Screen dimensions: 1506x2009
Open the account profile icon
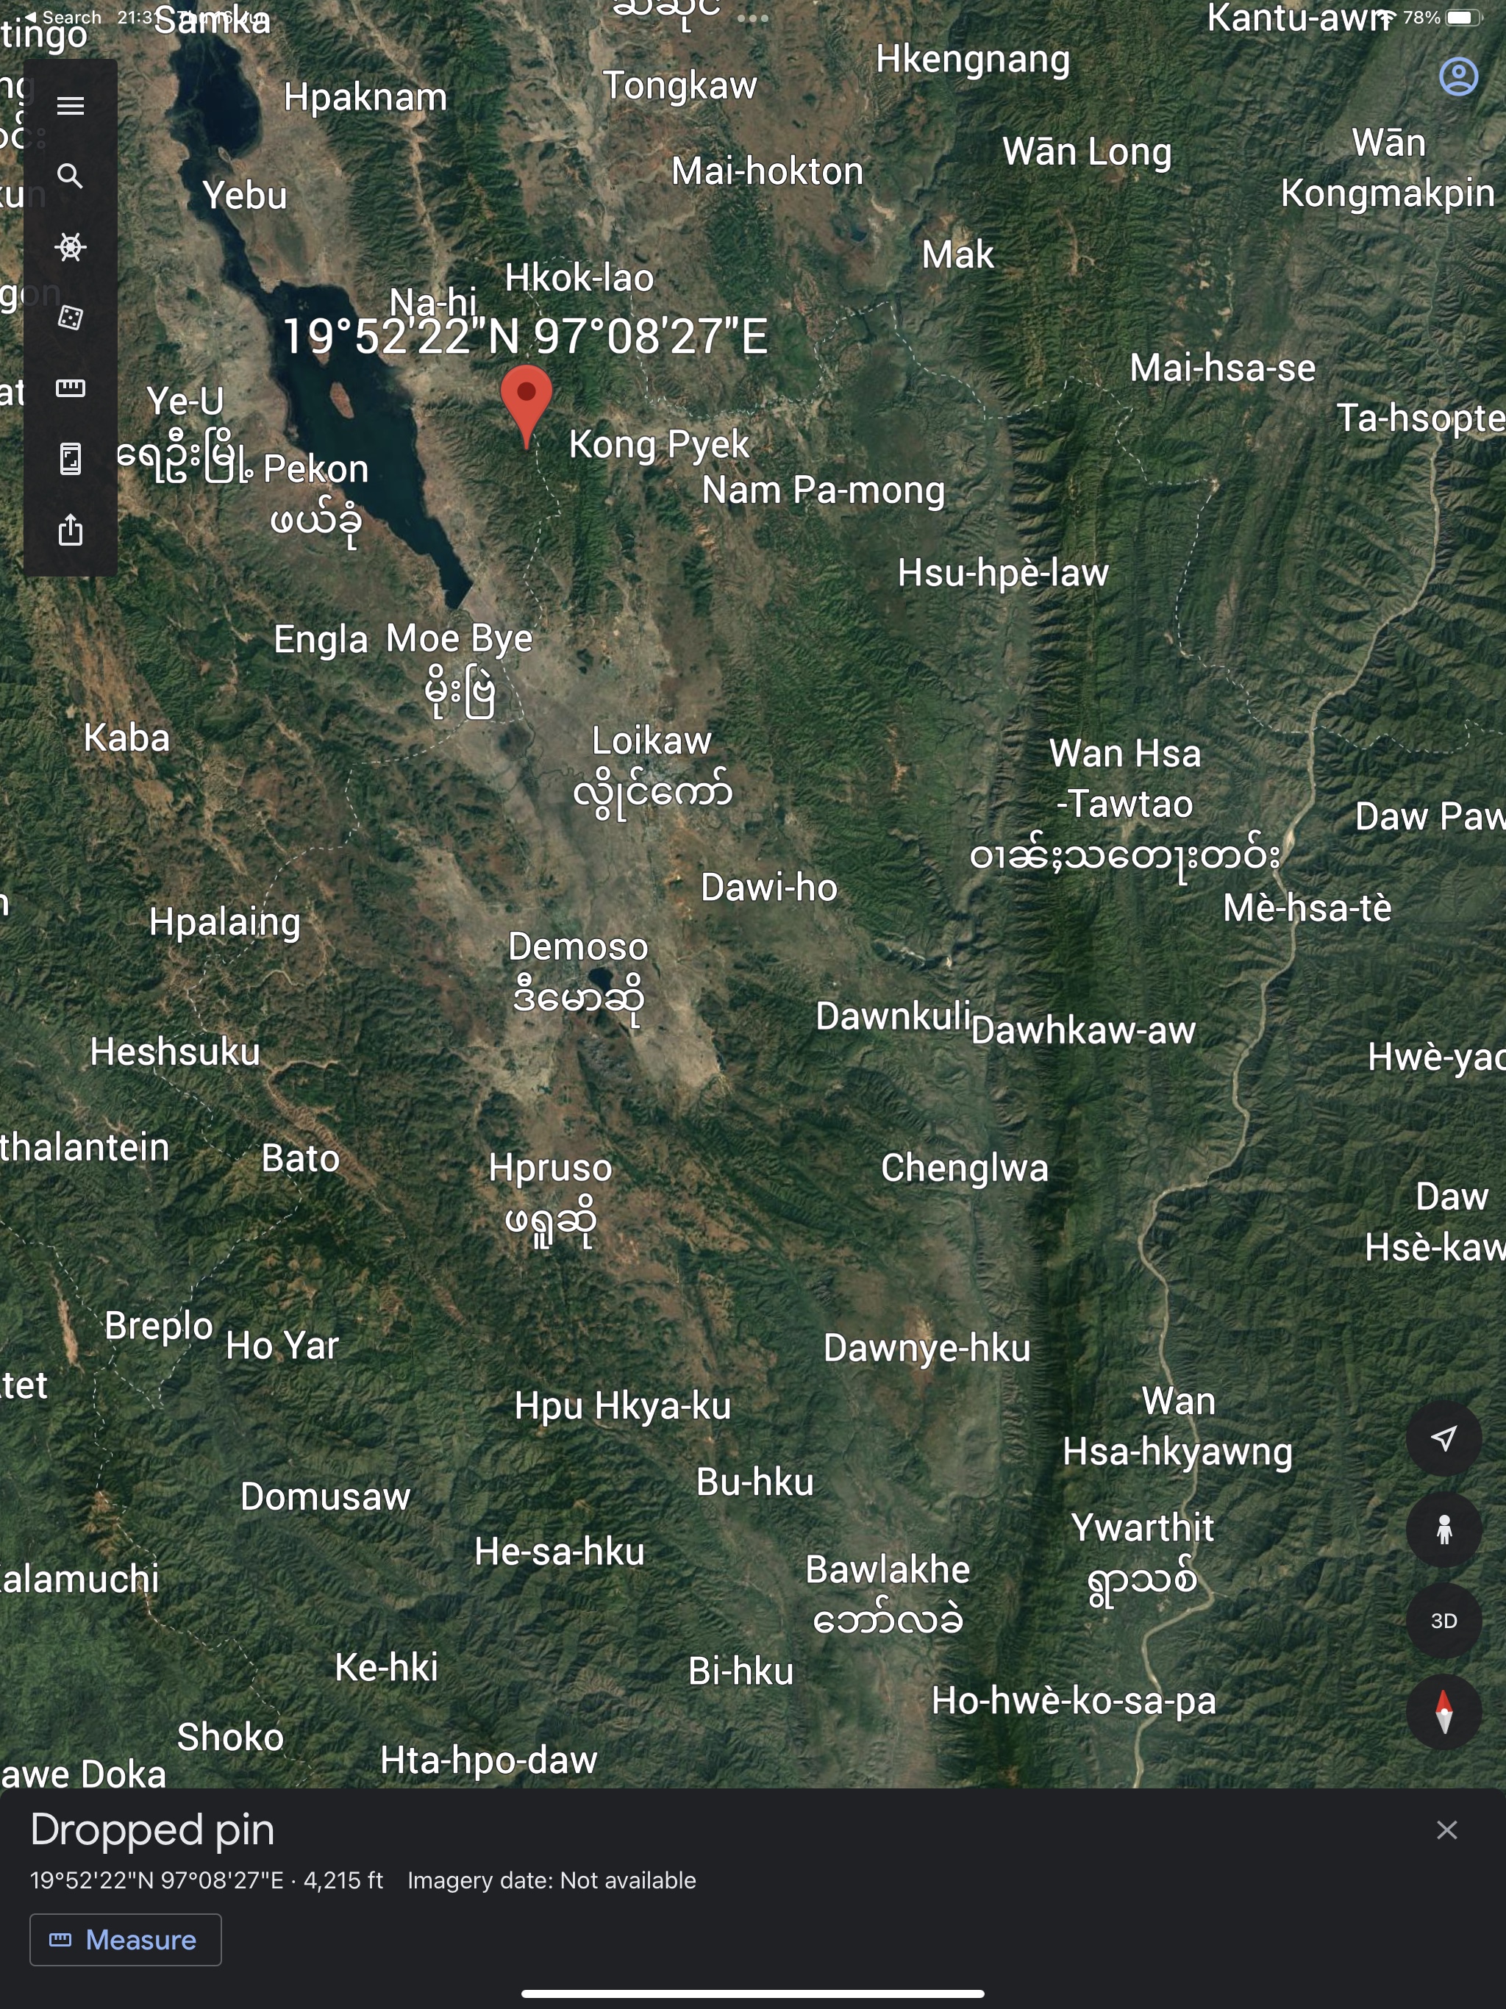(1459, 76)
